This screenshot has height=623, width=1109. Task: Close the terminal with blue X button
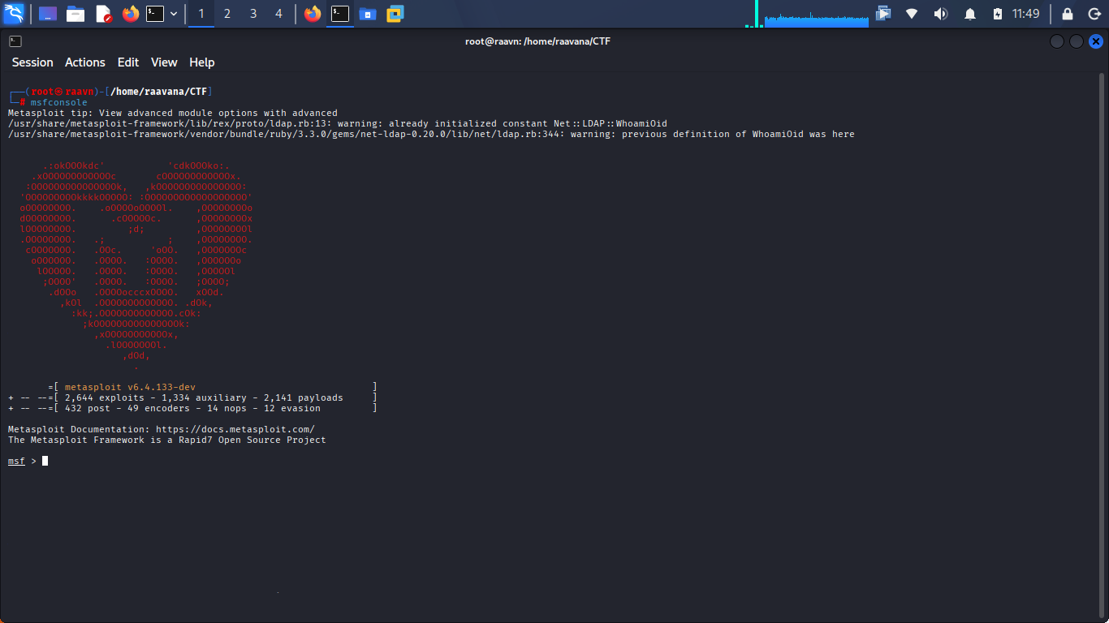click(x=1096, y=41)
